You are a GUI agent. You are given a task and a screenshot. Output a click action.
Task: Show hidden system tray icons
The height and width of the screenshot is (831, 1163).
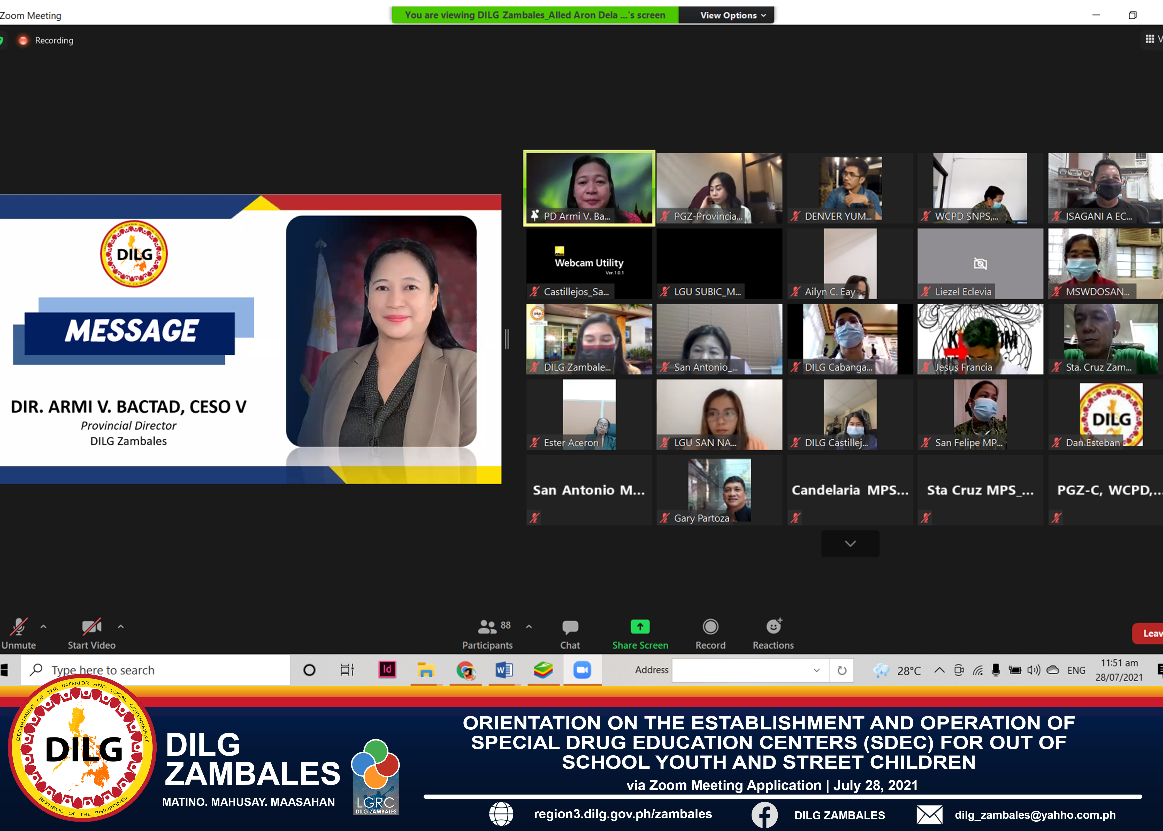click(939, 670)
